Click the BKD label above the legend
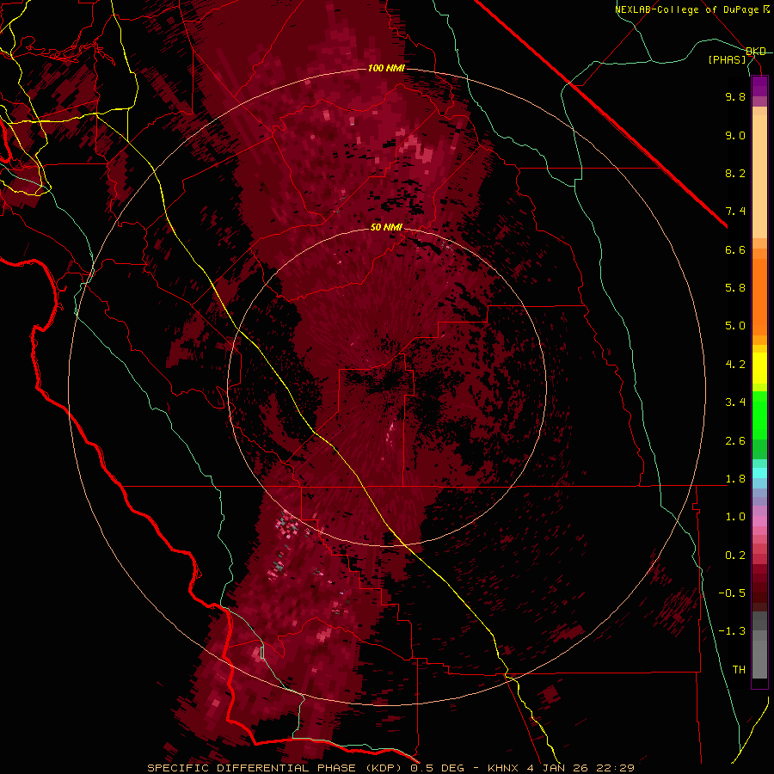 (756, 52)
